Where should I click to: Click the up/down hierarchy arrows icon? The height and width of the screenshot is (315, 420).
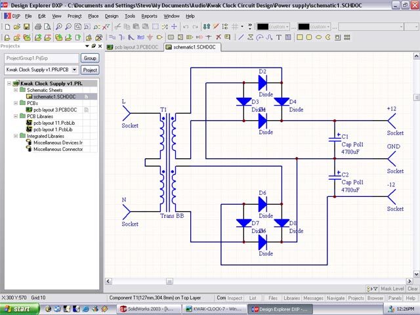click(207, 26)
